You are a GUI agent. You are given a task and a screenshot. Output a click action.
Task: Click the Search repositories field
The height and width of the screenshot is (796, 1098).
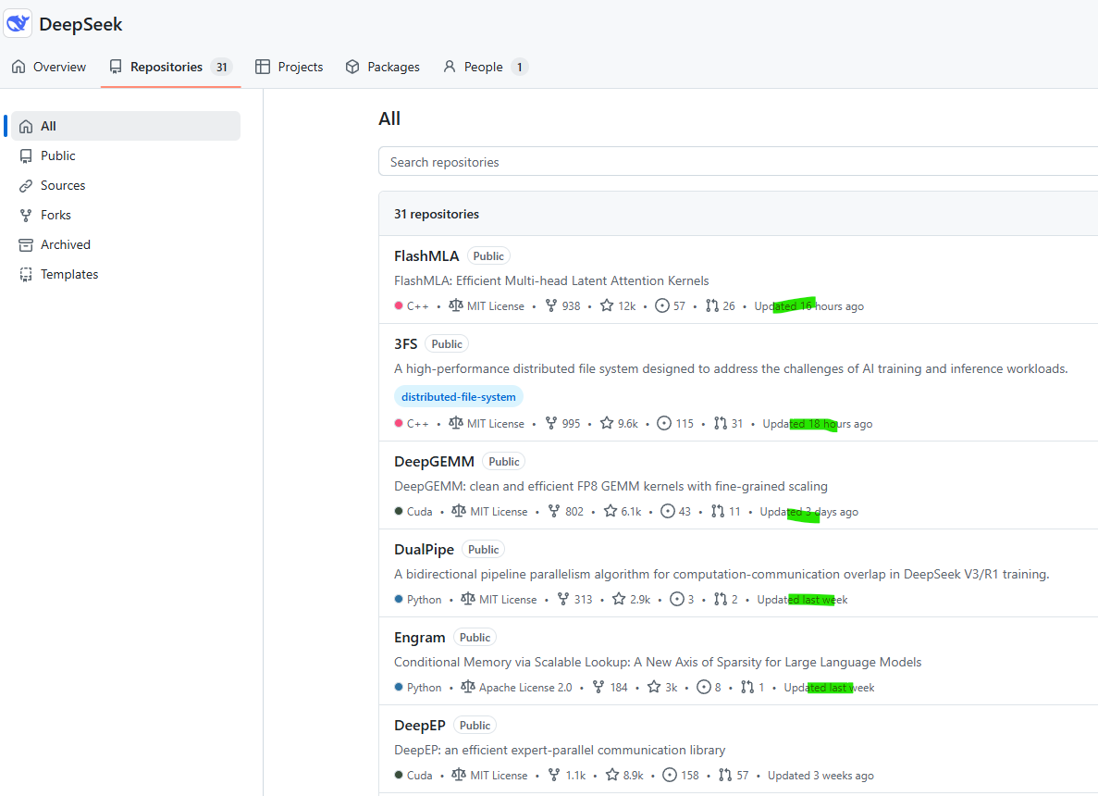click(738, 162)
